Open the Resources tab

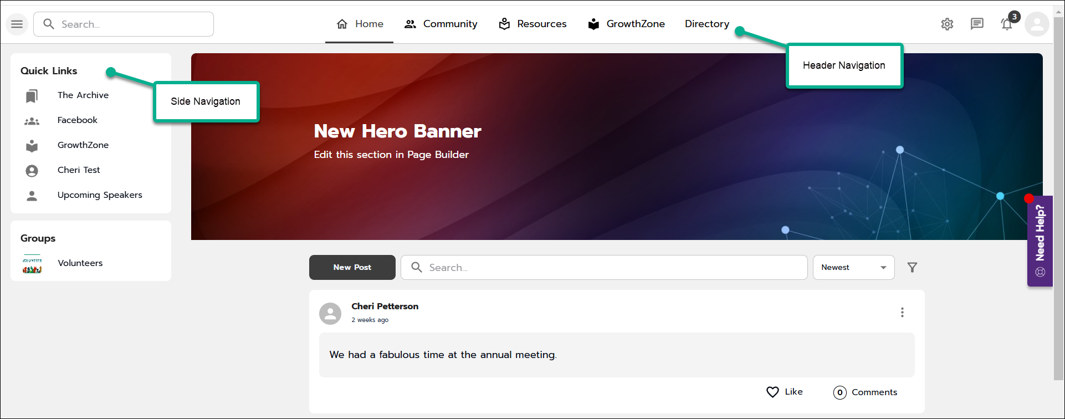532,24
